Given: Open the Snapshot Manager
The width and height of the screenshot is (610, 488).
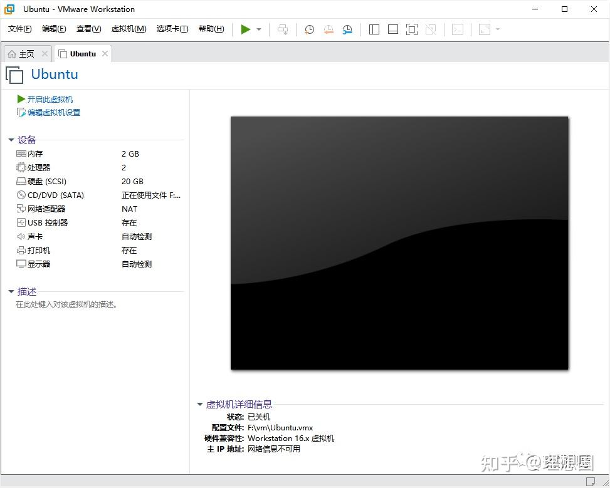Looking at the screenshot, I should tap(348, 29).
